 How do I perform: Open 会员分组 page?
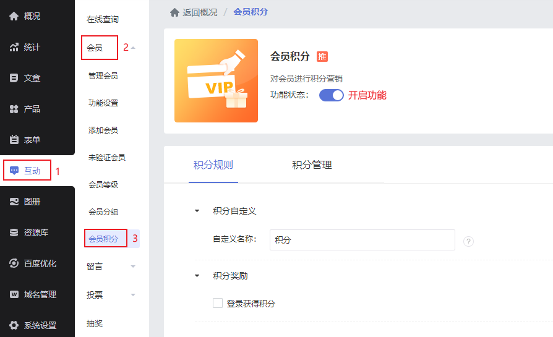(x=103, y=211)
